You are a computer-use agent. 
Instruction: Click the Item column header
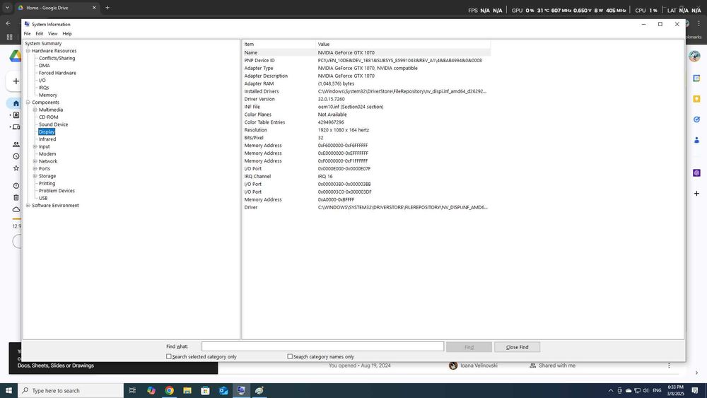(x=279, y=44)
